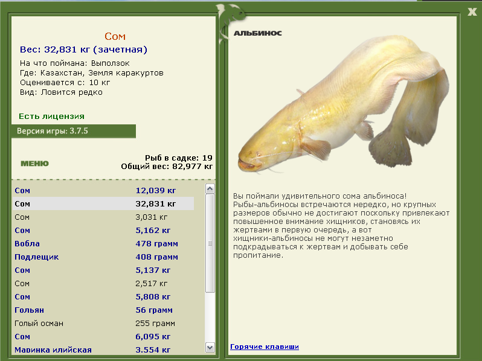482x361 pixels.
Task: Select the Сом 12,039 кг row
Action: (x=103, y=191)
